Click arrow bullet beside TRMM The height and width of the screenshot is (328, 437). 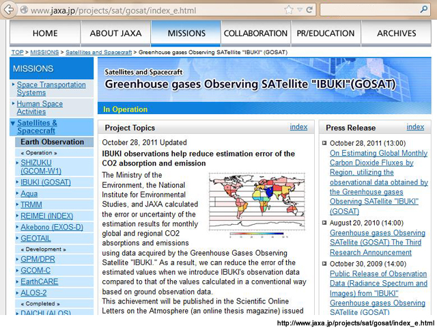(x=17, y=204)
